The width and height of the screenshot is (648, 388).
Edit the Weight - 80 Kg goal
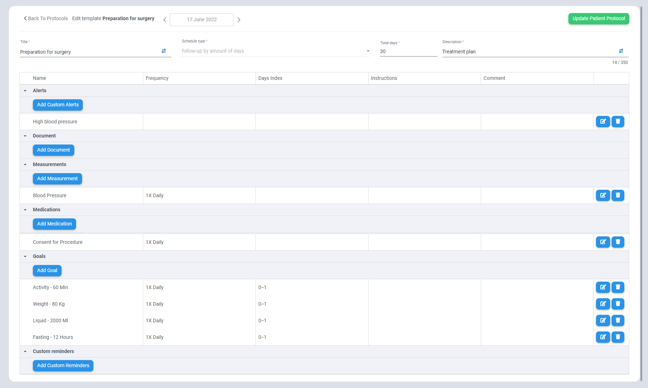coord(603,304)
